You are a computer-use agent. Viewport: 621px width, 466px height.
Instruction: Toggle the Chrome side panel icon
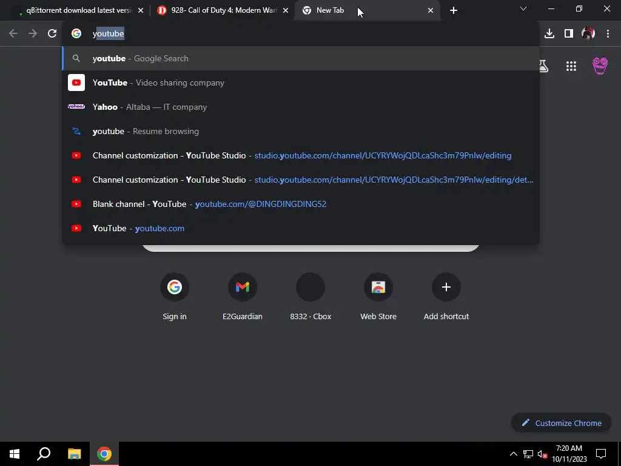(569, 34)
